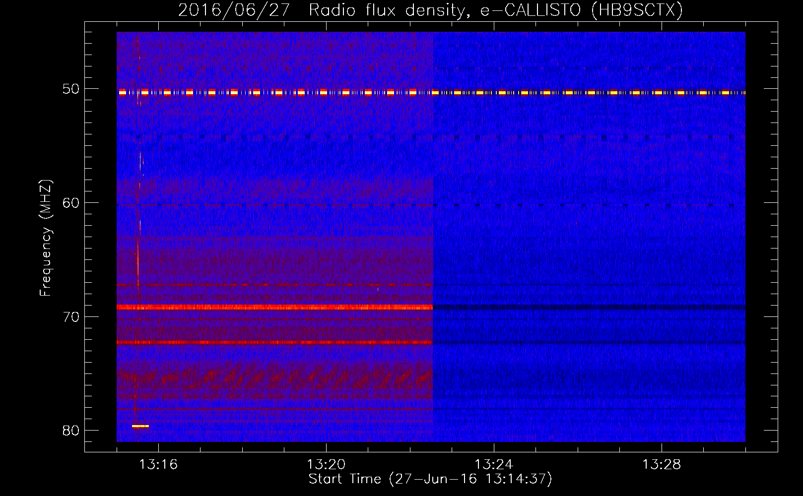The image size is (803, 496).
Task: Select the 13:24 time tick label
Action: tap(494, 465)
